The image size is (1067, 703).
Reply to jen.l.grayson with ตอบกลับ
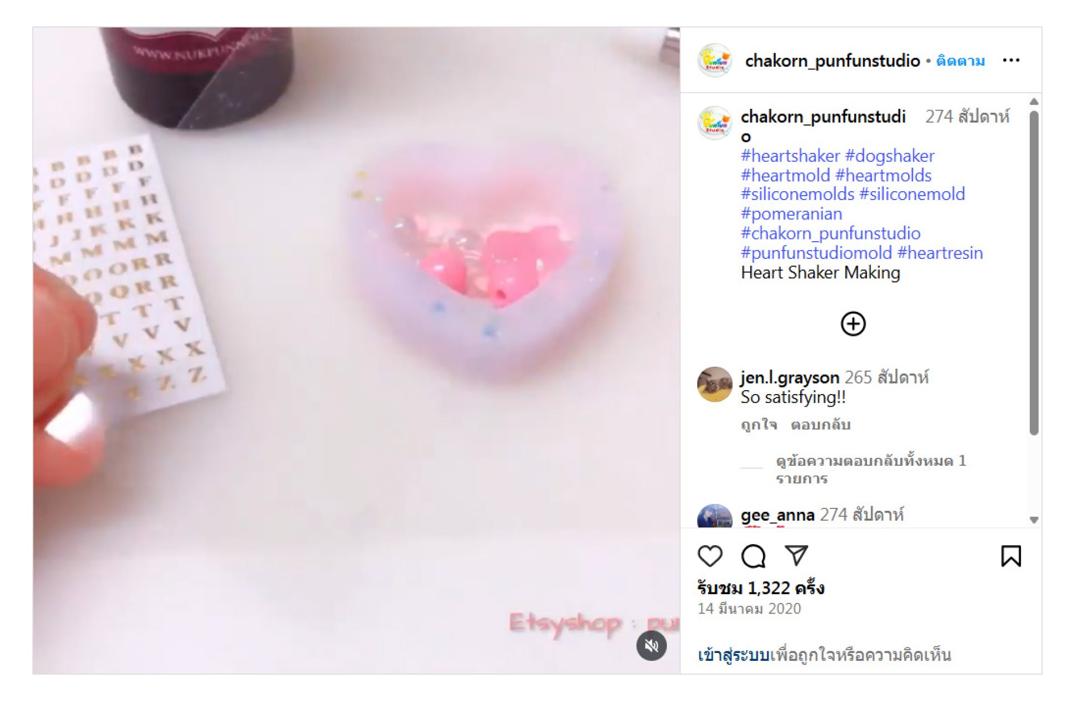820,425
